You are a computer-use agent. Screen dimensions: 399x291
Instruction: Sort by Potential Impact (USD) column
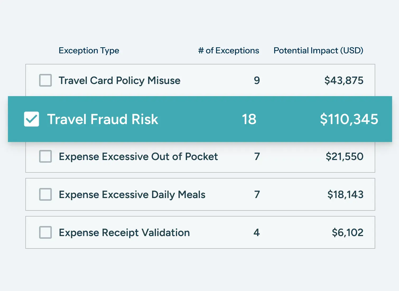click(x=318, y=50)
